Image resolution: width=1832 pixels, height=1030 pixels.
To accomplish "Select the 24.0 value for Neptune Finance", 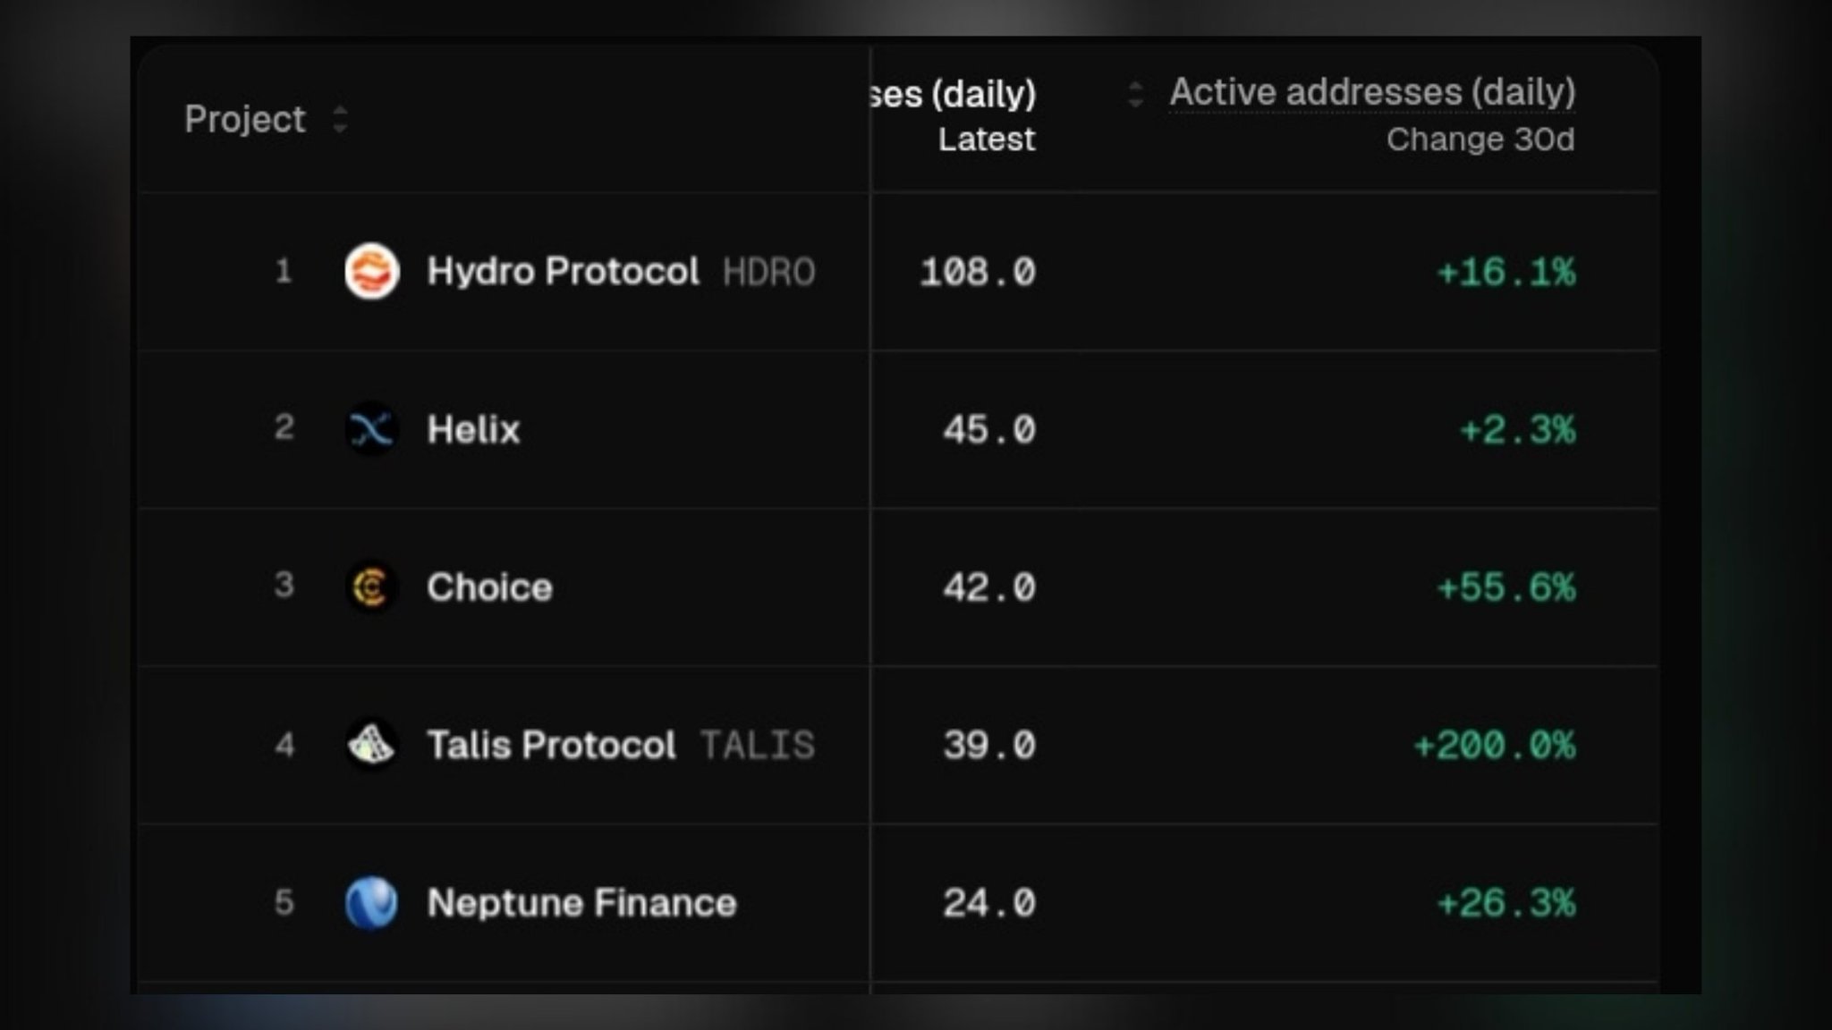I will click(988, 903).
